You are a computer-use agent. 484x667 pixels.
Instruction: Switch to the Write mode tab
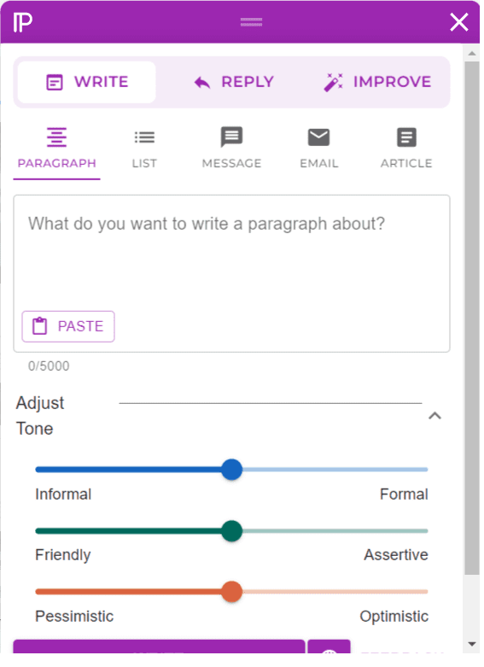pyautogui.click(x=87, y=82)
